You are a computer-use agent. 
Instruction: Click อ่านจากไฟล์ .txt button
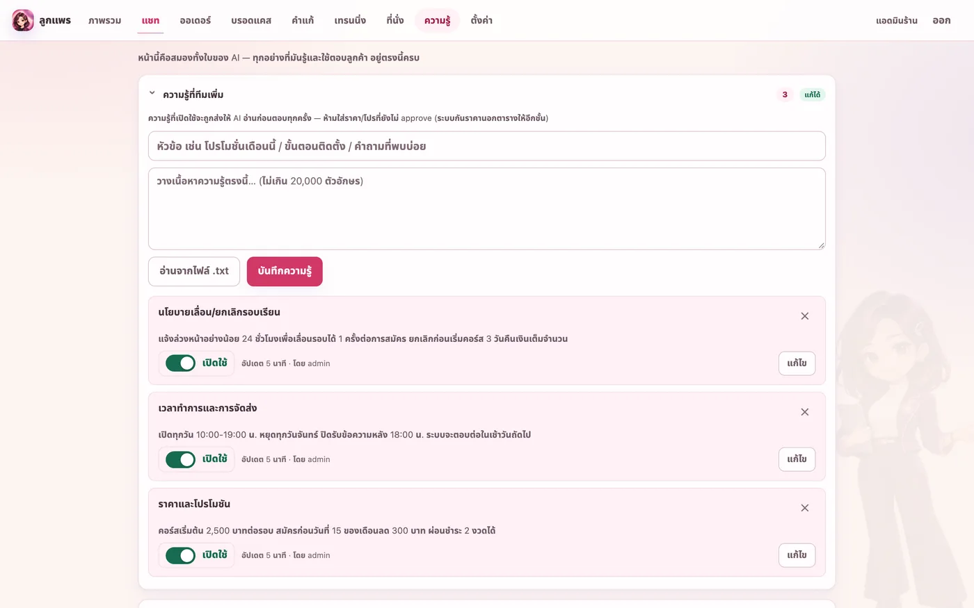pos(194,271)
